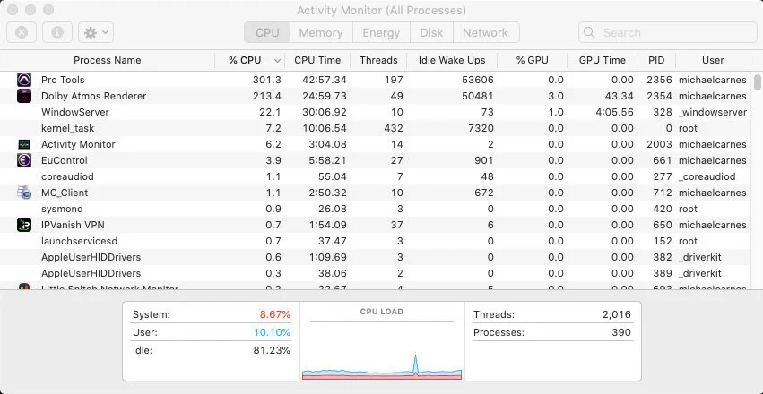
Task: Click the _coreaudiod user cell
Action: click(x=707, y=176)
